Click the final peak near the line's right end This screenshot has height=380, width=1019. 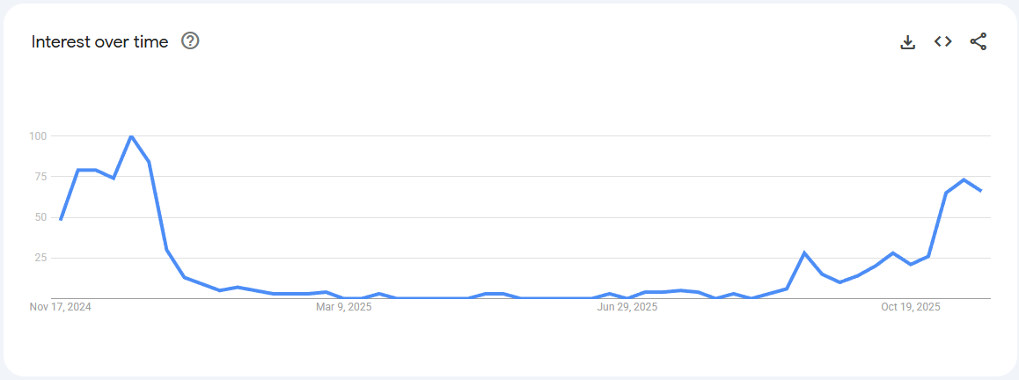tap(964, 179)
